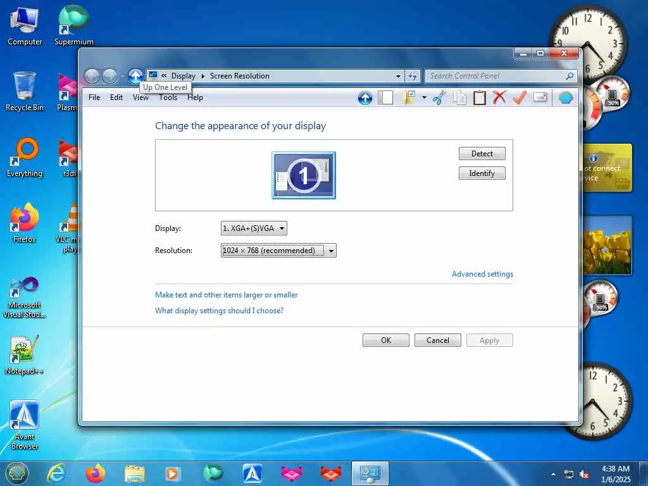Click the Identify button
Image resolution: width=648 pixels, height=486 pixels.
[482, 173]
